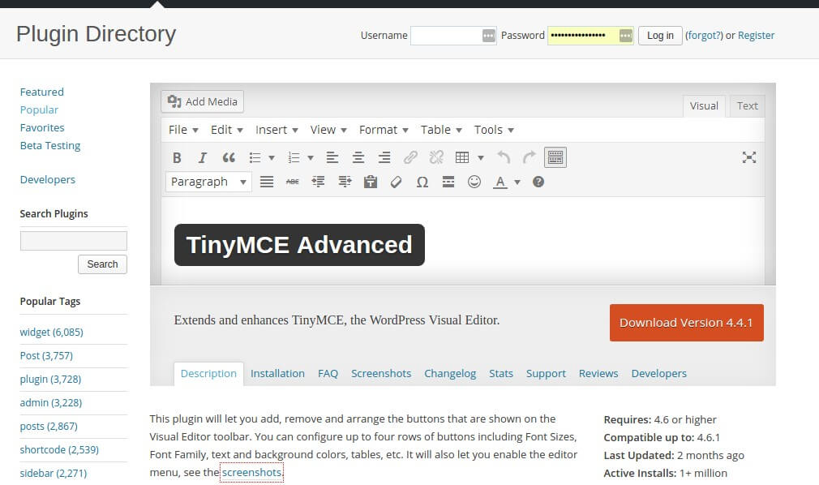Image resolution: width=819 pixels, height=485 pixels.
Task: Click the emoticons smiley icon
Action: click(x=474, y=182)
